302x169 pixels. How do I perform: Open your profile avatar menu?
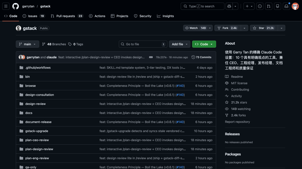pos(295,6)
